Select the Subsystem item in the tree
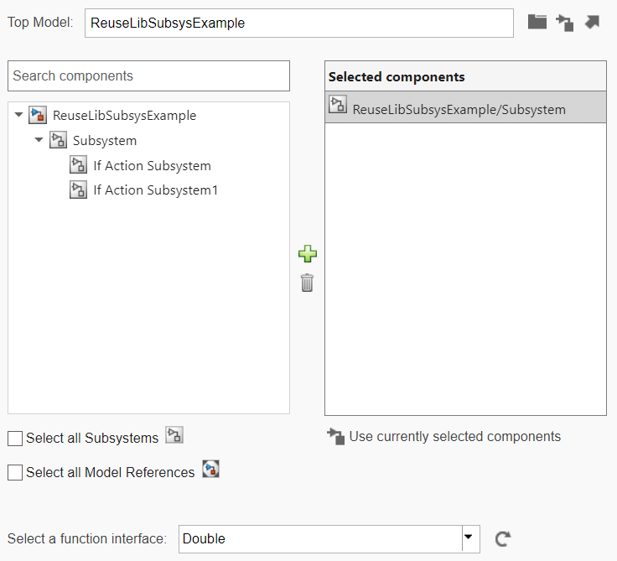 click(x=104, y=141)
